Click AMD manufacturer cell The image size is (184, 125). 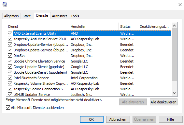(74, 33)
